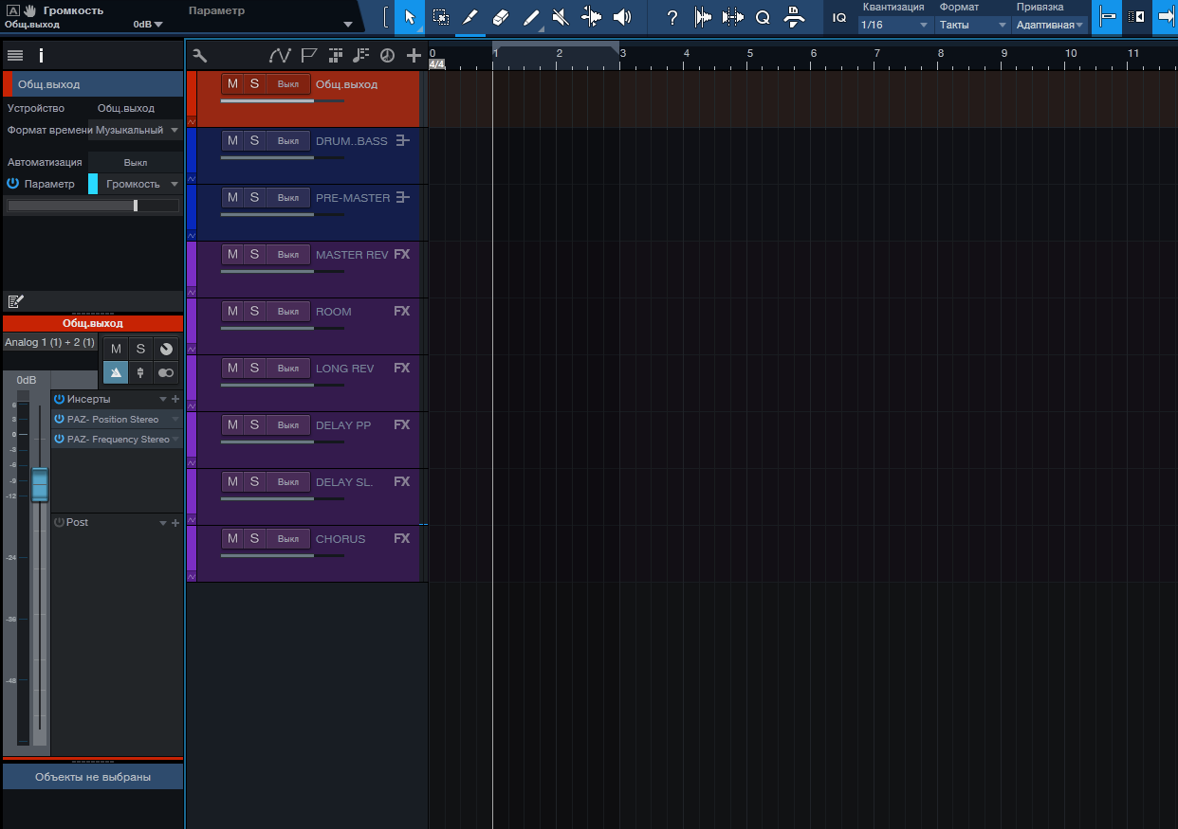Screen dimensions: 1178x829
Task: Select the Paint pencil tool
Action: click(x=531, y=17)
